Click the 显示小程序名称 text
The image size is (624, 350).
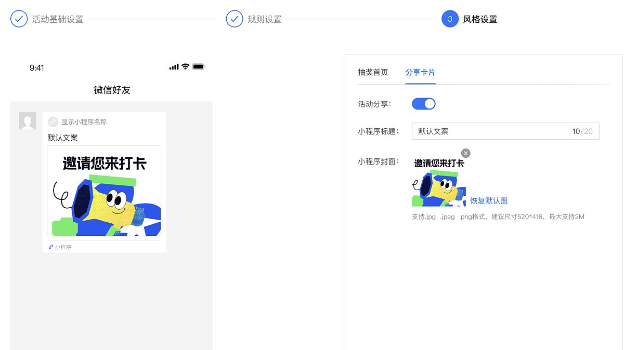(84, 122)
